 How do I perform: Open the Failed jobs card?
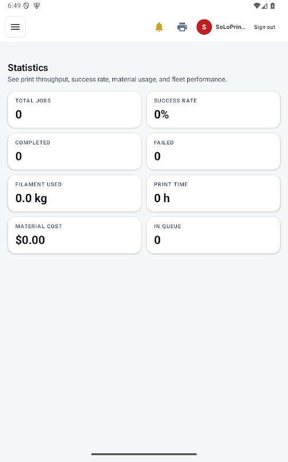[x=213, y=151]
